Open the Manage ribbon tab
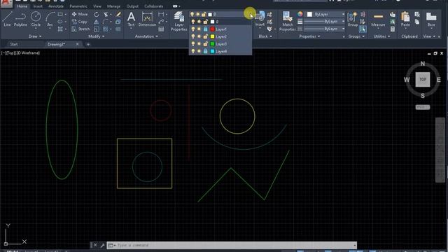Image resolution: width=448 pixels, height=252 pixels. (x=113, y=6)
